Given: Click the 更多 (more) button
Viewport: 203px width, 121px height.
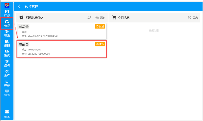Looking at the screenshot, I should 100,17.
